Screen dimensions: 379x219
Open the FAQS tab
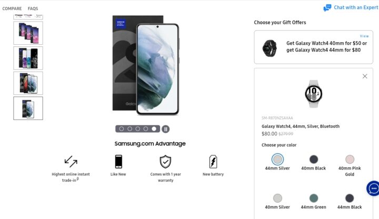click(x=33, y=9)
